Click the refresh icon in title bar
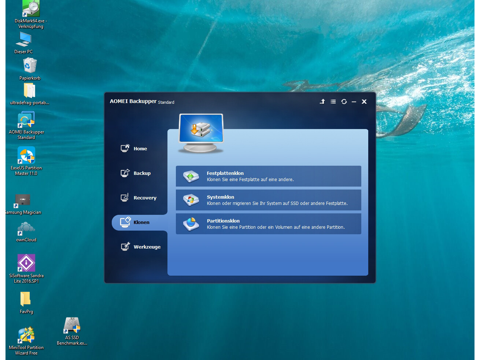This screenshot has width=480, height=360. click(x=344, y=102)
